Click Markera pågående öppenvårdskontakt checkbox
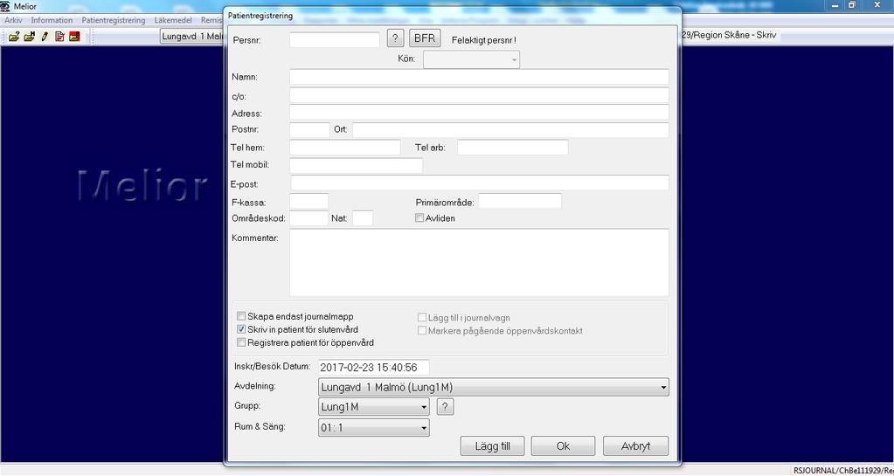 [x=422, y=331]
